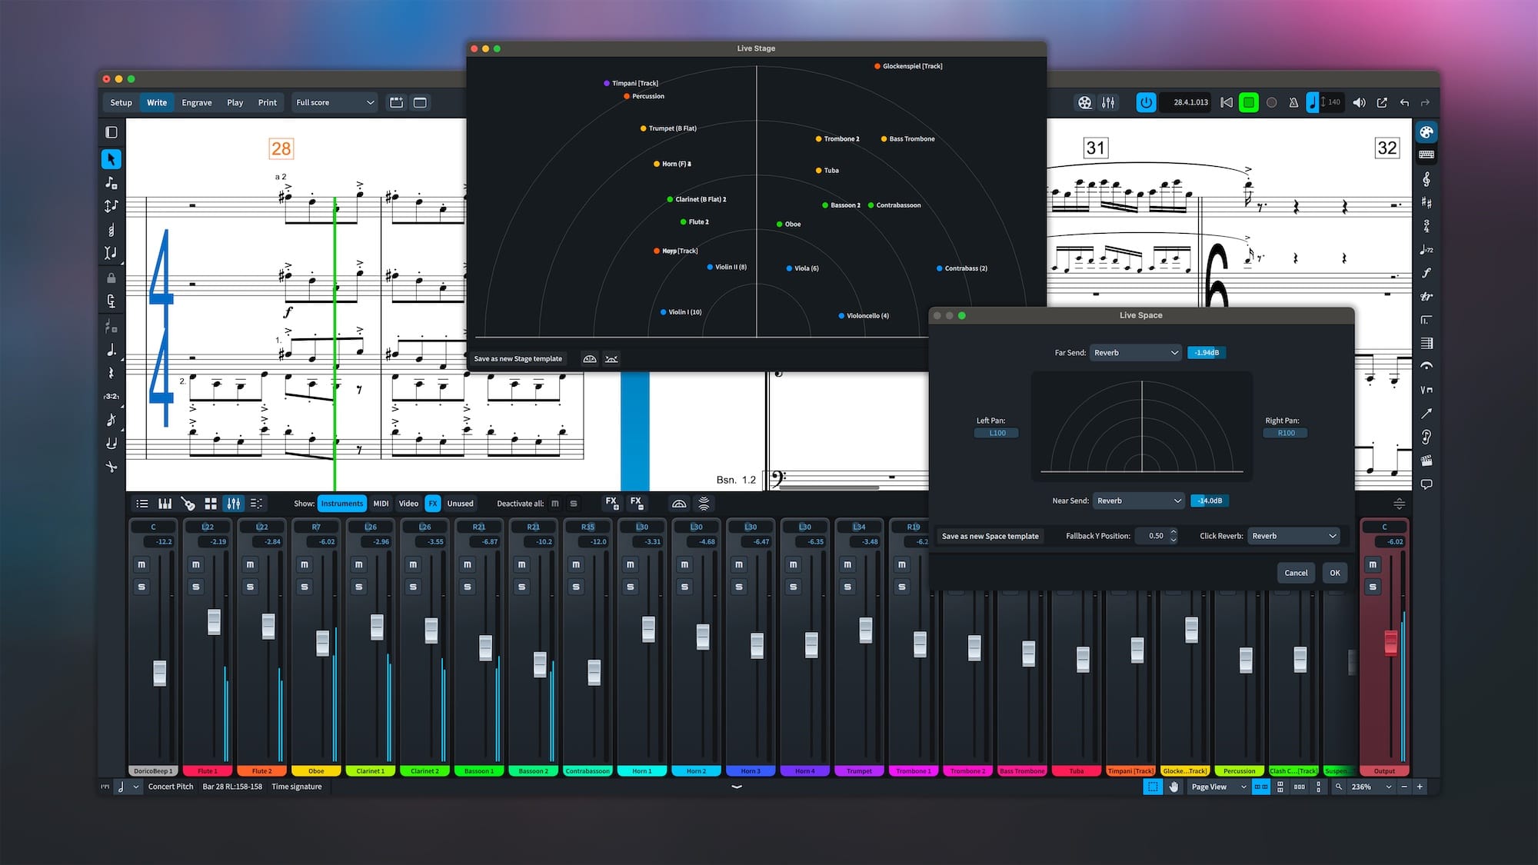
Task: Toggle left panel visibility icon
Action: click(x=111, y=132)
